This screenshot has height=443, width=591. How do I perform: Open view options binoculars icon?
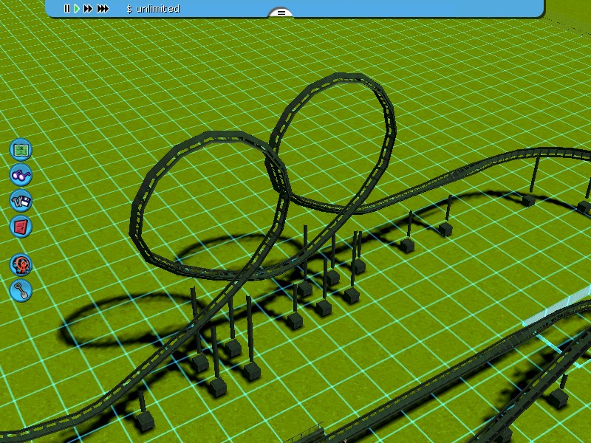(x=21, y=175)
